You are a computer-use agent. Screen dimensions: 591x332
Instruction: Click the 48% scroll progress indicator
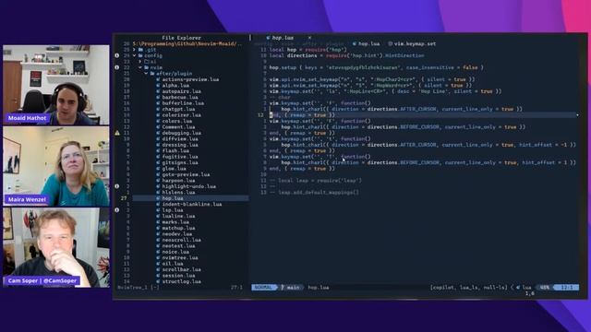(544, 287)
